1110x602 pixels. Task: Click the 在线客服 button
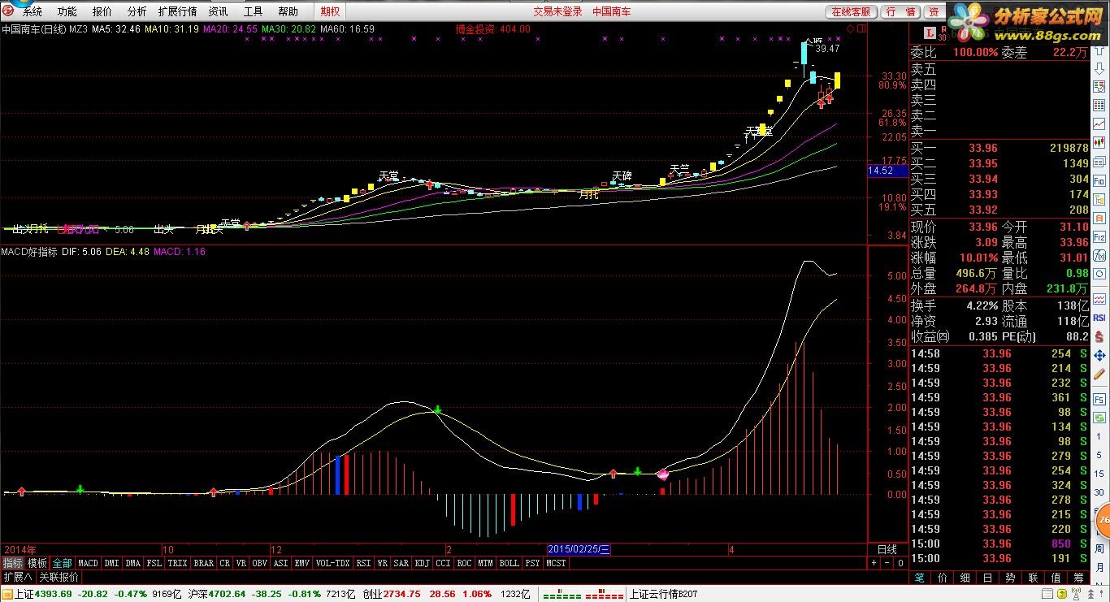click(x=851, y=11)
